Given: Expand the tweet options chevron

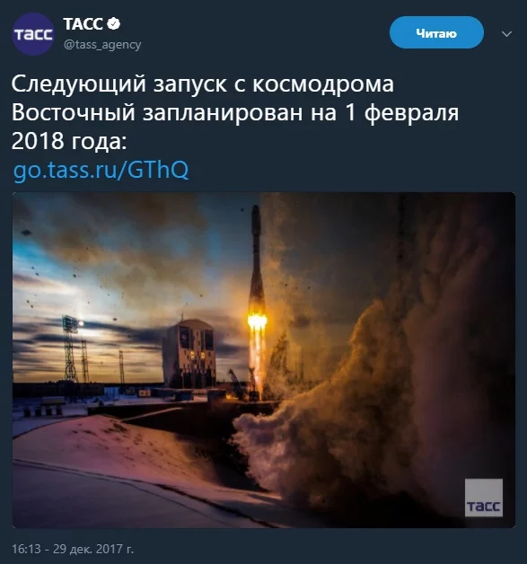Looking at the screenshot, I should coord(506,34).
